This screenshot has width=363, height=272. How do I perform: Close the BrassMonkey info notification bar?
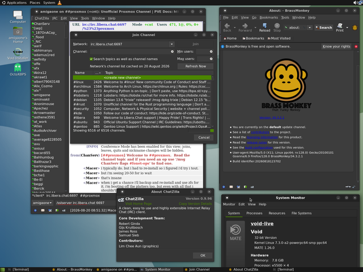pyautogui.click(x=356, y=46)
